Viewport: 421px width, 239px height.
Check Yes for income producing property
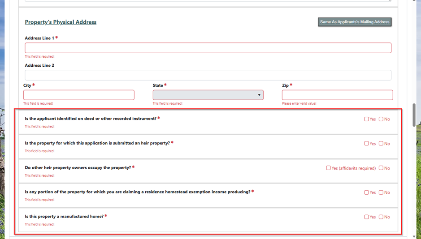coord(366,192)
